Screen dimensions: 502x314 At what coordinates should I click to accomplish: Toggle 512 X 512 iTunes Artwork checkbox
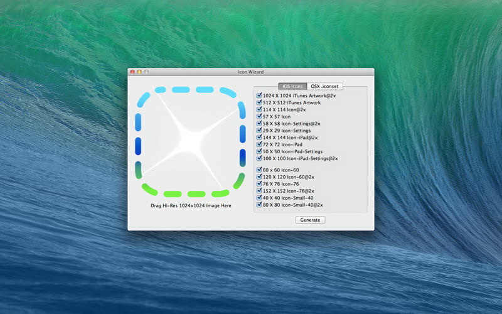pos(259,102)
